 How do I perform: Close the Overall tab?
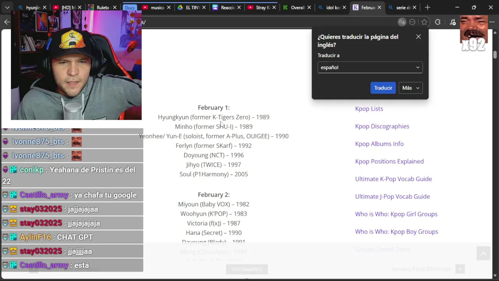[309, 7]
